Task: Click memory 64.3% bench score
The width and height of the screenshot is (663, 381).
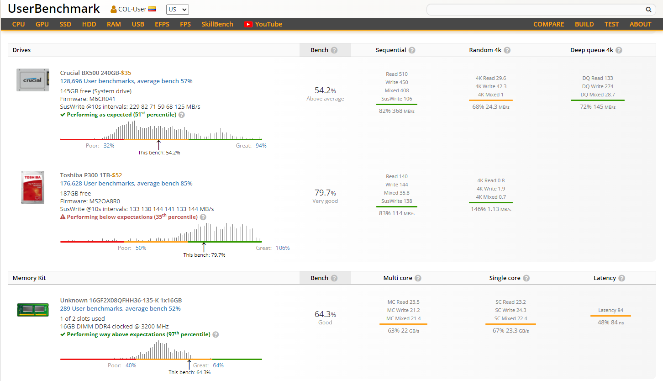Action: [325, 314]
